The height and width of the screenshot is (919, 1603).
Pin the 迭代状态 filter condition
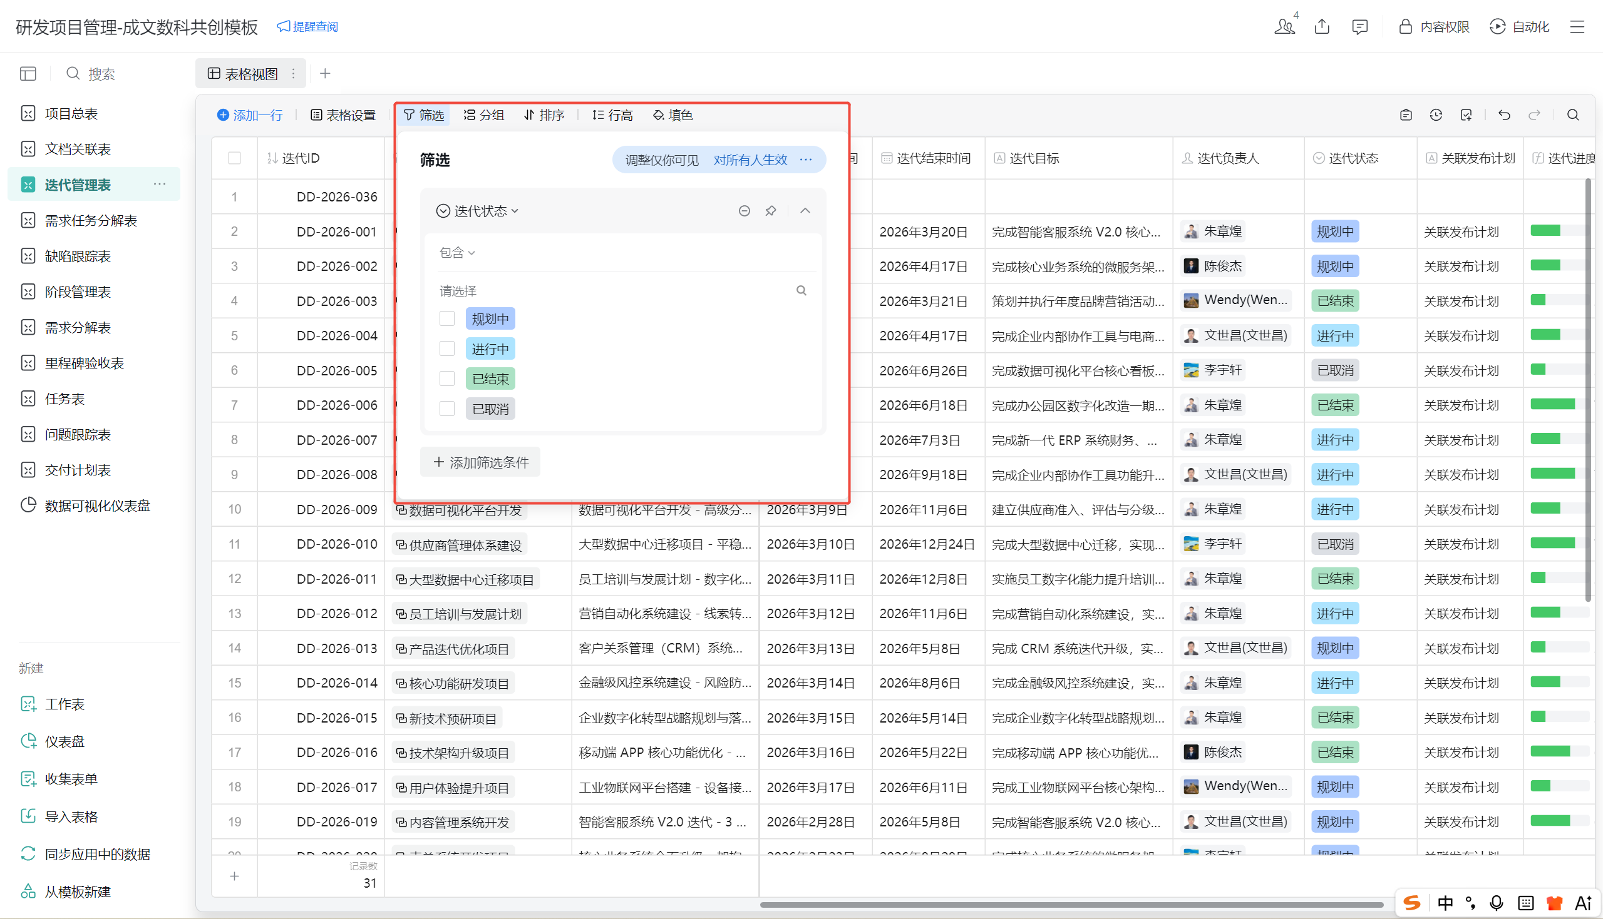pos(771,211)
